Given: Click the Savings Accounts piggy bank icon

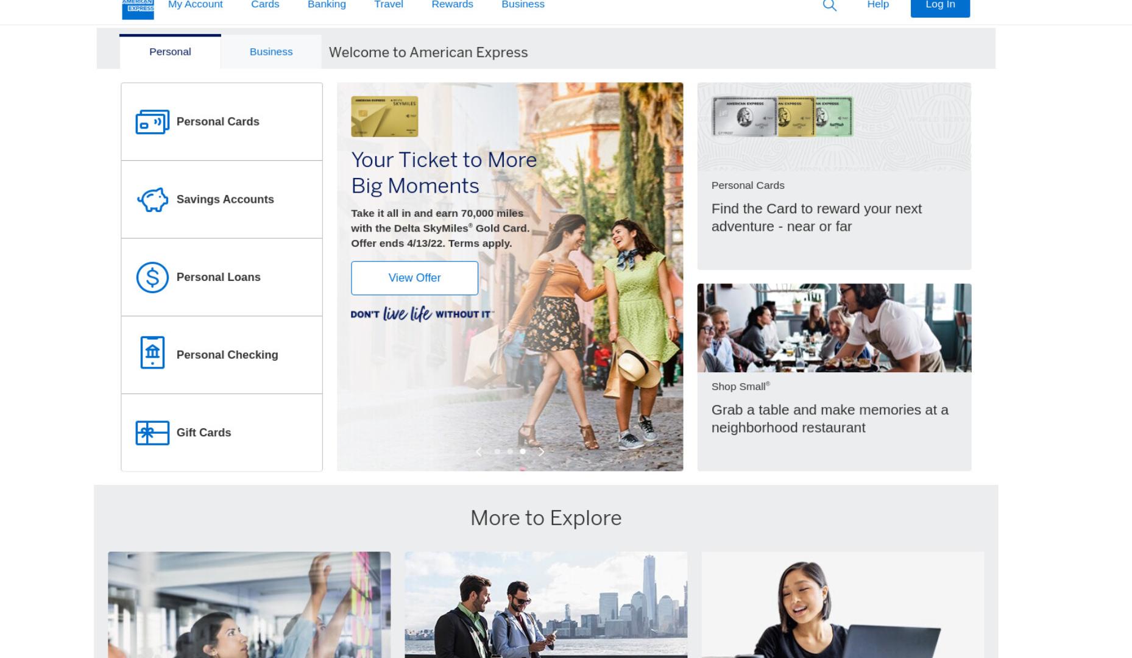Looking at the screenshot, I should tap(152, 200).
